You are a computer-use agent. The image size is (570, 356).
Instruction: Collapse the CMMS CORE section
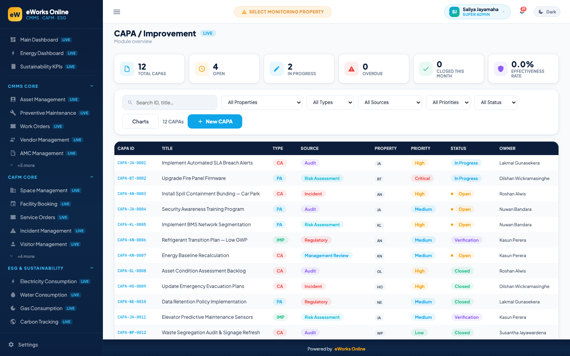tap(51, 86)
